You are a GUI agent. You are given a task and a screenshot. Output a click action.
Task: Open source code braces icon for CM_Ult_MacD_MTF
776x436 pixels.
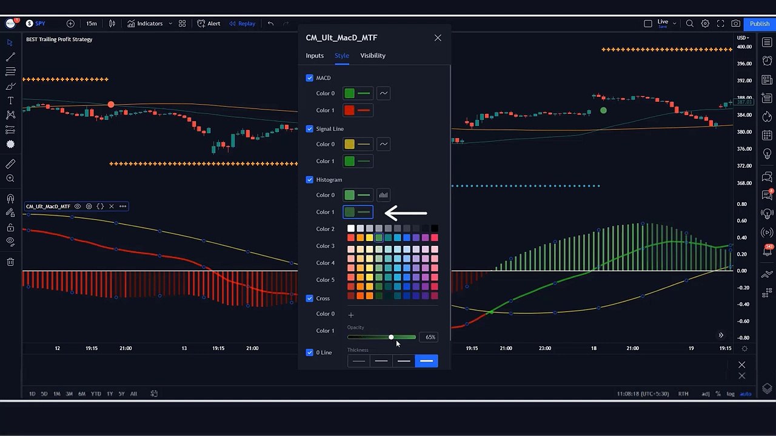100,206
